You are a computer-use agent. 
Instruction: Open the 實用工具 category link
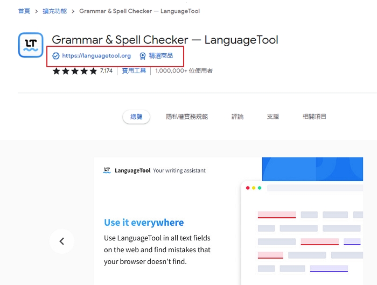pos(134,71)
